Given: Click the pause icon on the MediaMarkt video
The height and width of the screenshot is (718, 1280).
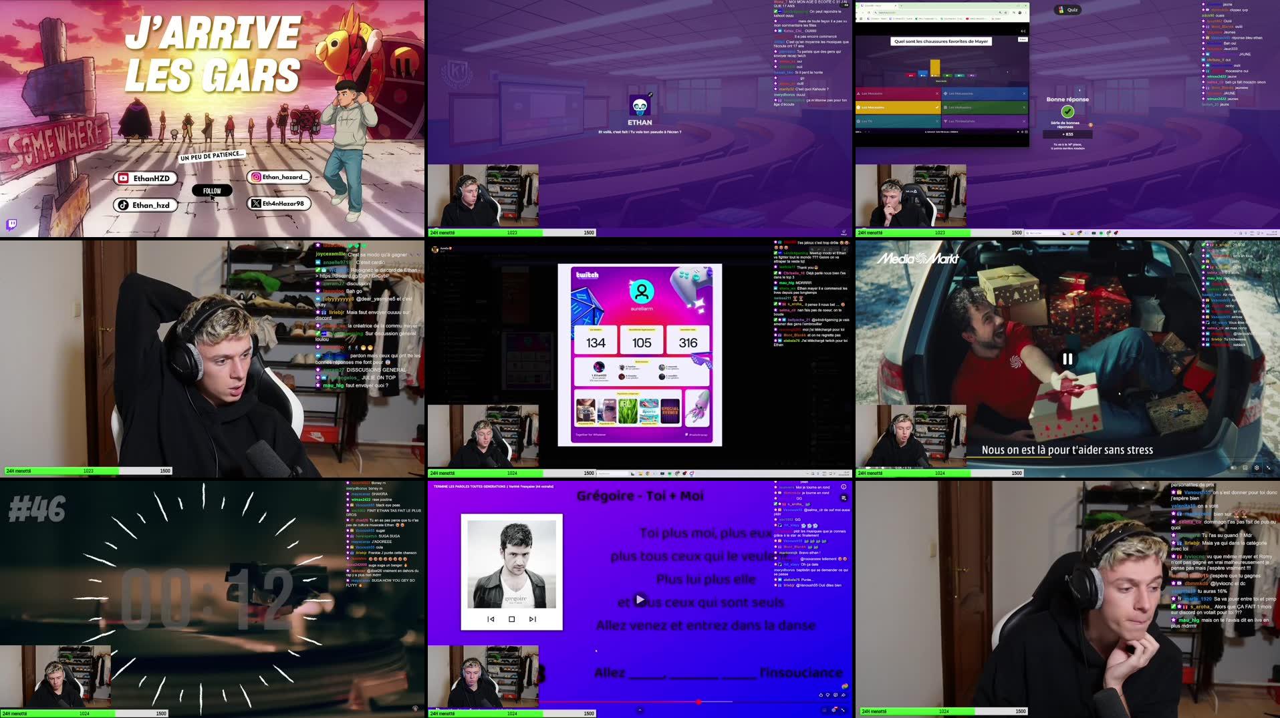Looking at the screenshot, I should (x=1067, y=359).
